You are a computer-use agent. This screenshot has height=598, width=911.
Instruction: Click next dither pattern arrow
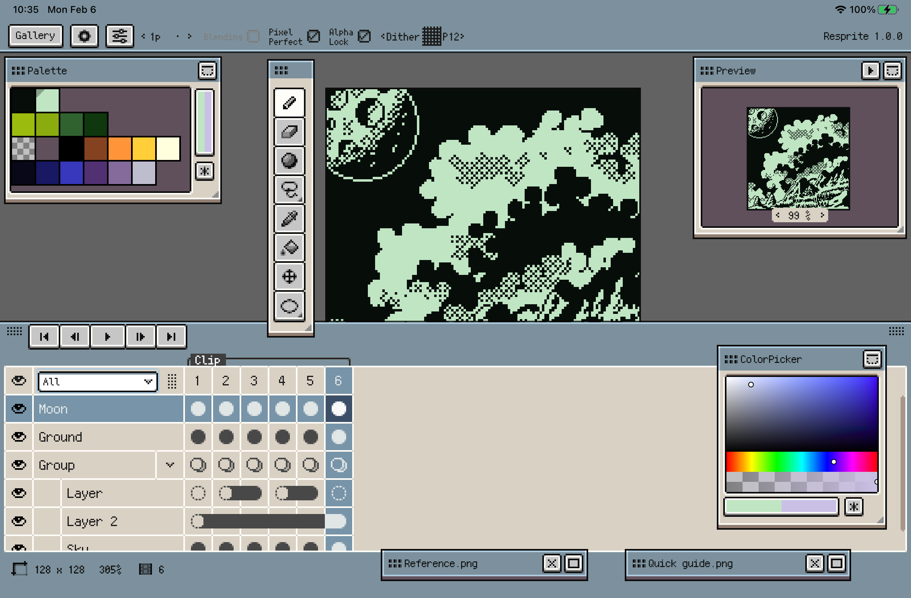[463, 37]
